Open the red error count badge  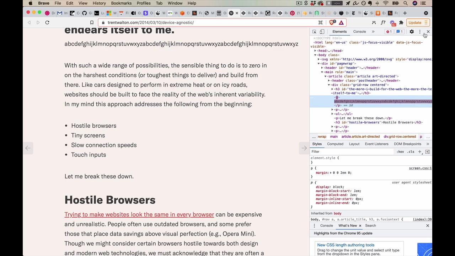[x=389, y=32]
